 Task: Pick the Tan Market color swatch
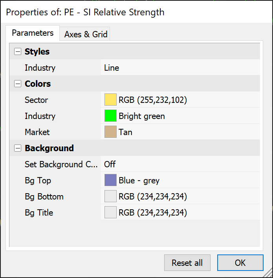coord(110,132)
